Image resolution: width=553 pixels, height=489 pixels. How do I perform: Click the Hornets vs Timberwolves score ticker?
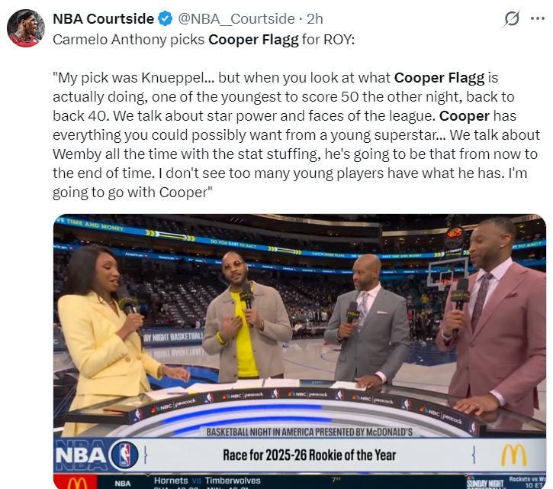click(207, 481)
